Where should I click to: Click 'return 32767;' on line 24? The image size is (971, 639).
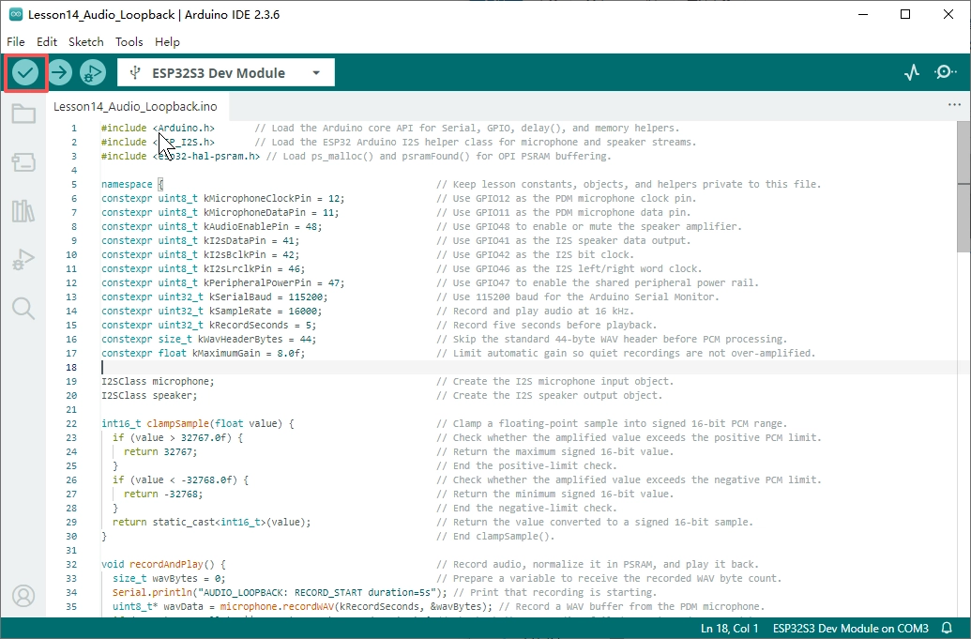[160, 452]
